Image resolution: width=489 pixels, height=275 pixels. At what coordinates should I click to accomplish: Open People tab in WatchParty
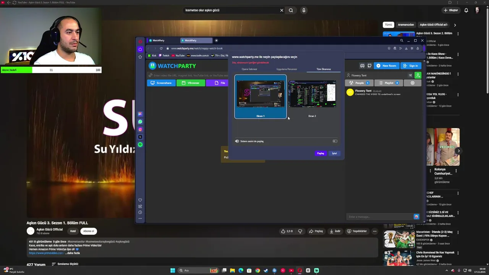[359, 83]
